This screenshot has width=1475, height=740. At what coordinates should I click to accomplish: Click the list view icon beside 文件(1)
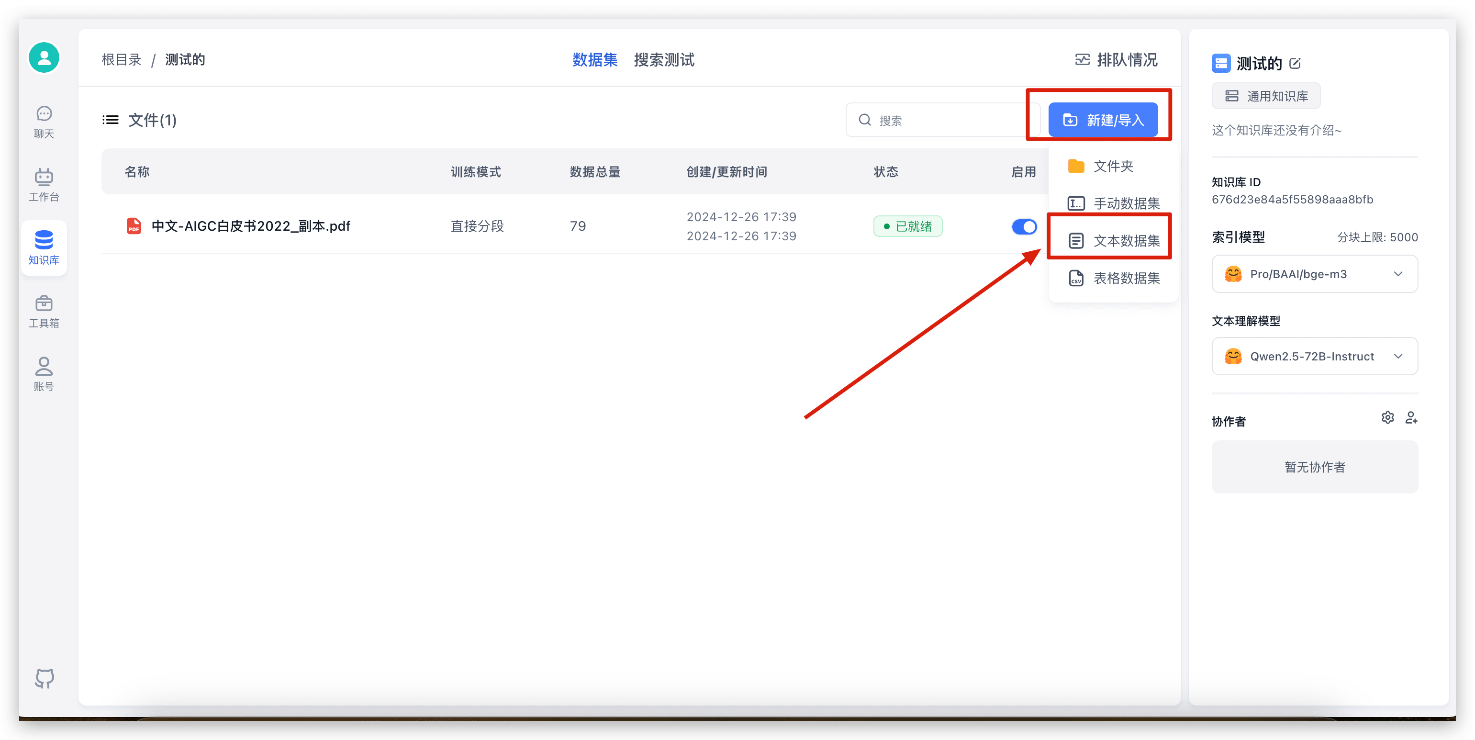[111, 120]
